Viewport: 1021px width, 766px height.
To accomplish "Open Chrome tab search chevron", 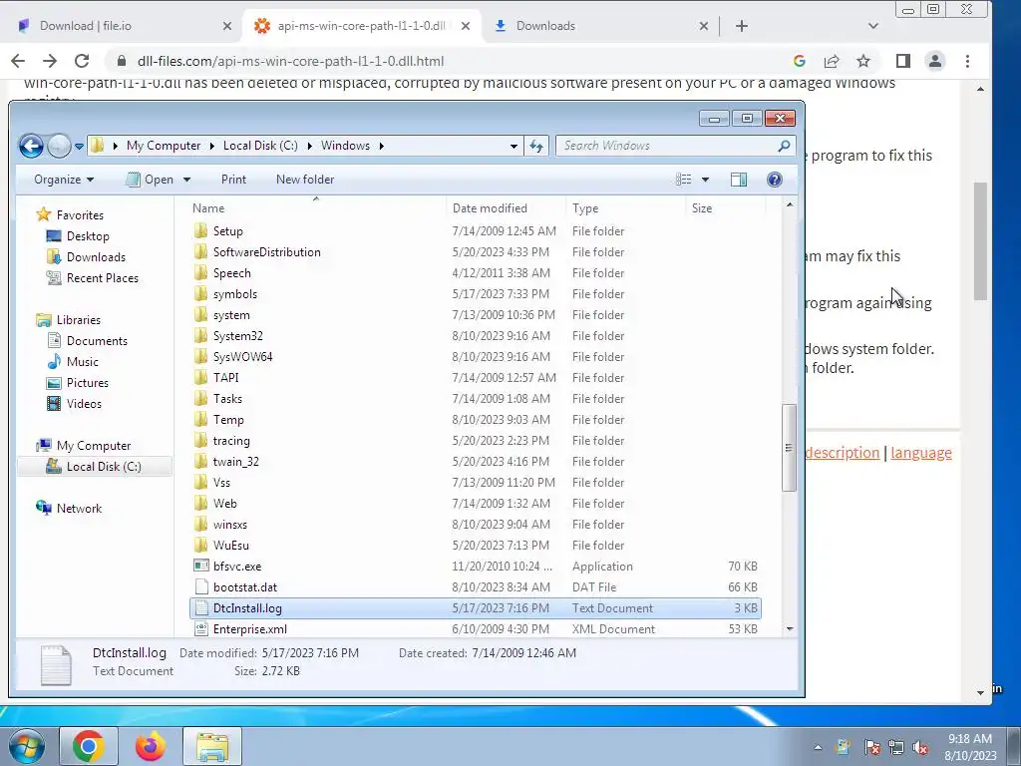I will [873, 26].
